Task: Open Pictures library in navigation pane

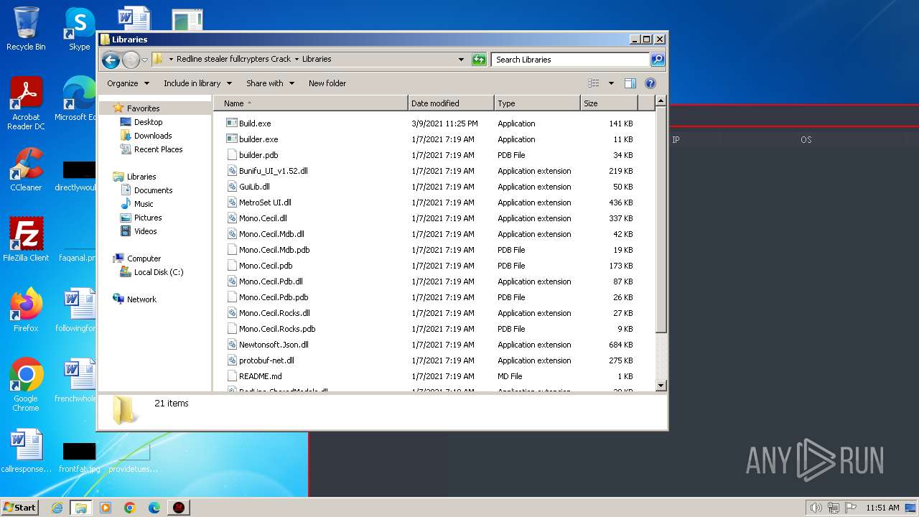Action: point(148,218)
